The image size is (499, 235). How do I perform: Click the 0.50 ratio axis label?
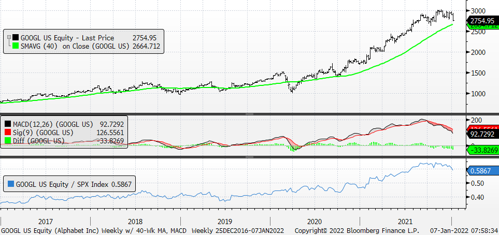(x=476, y=183)
